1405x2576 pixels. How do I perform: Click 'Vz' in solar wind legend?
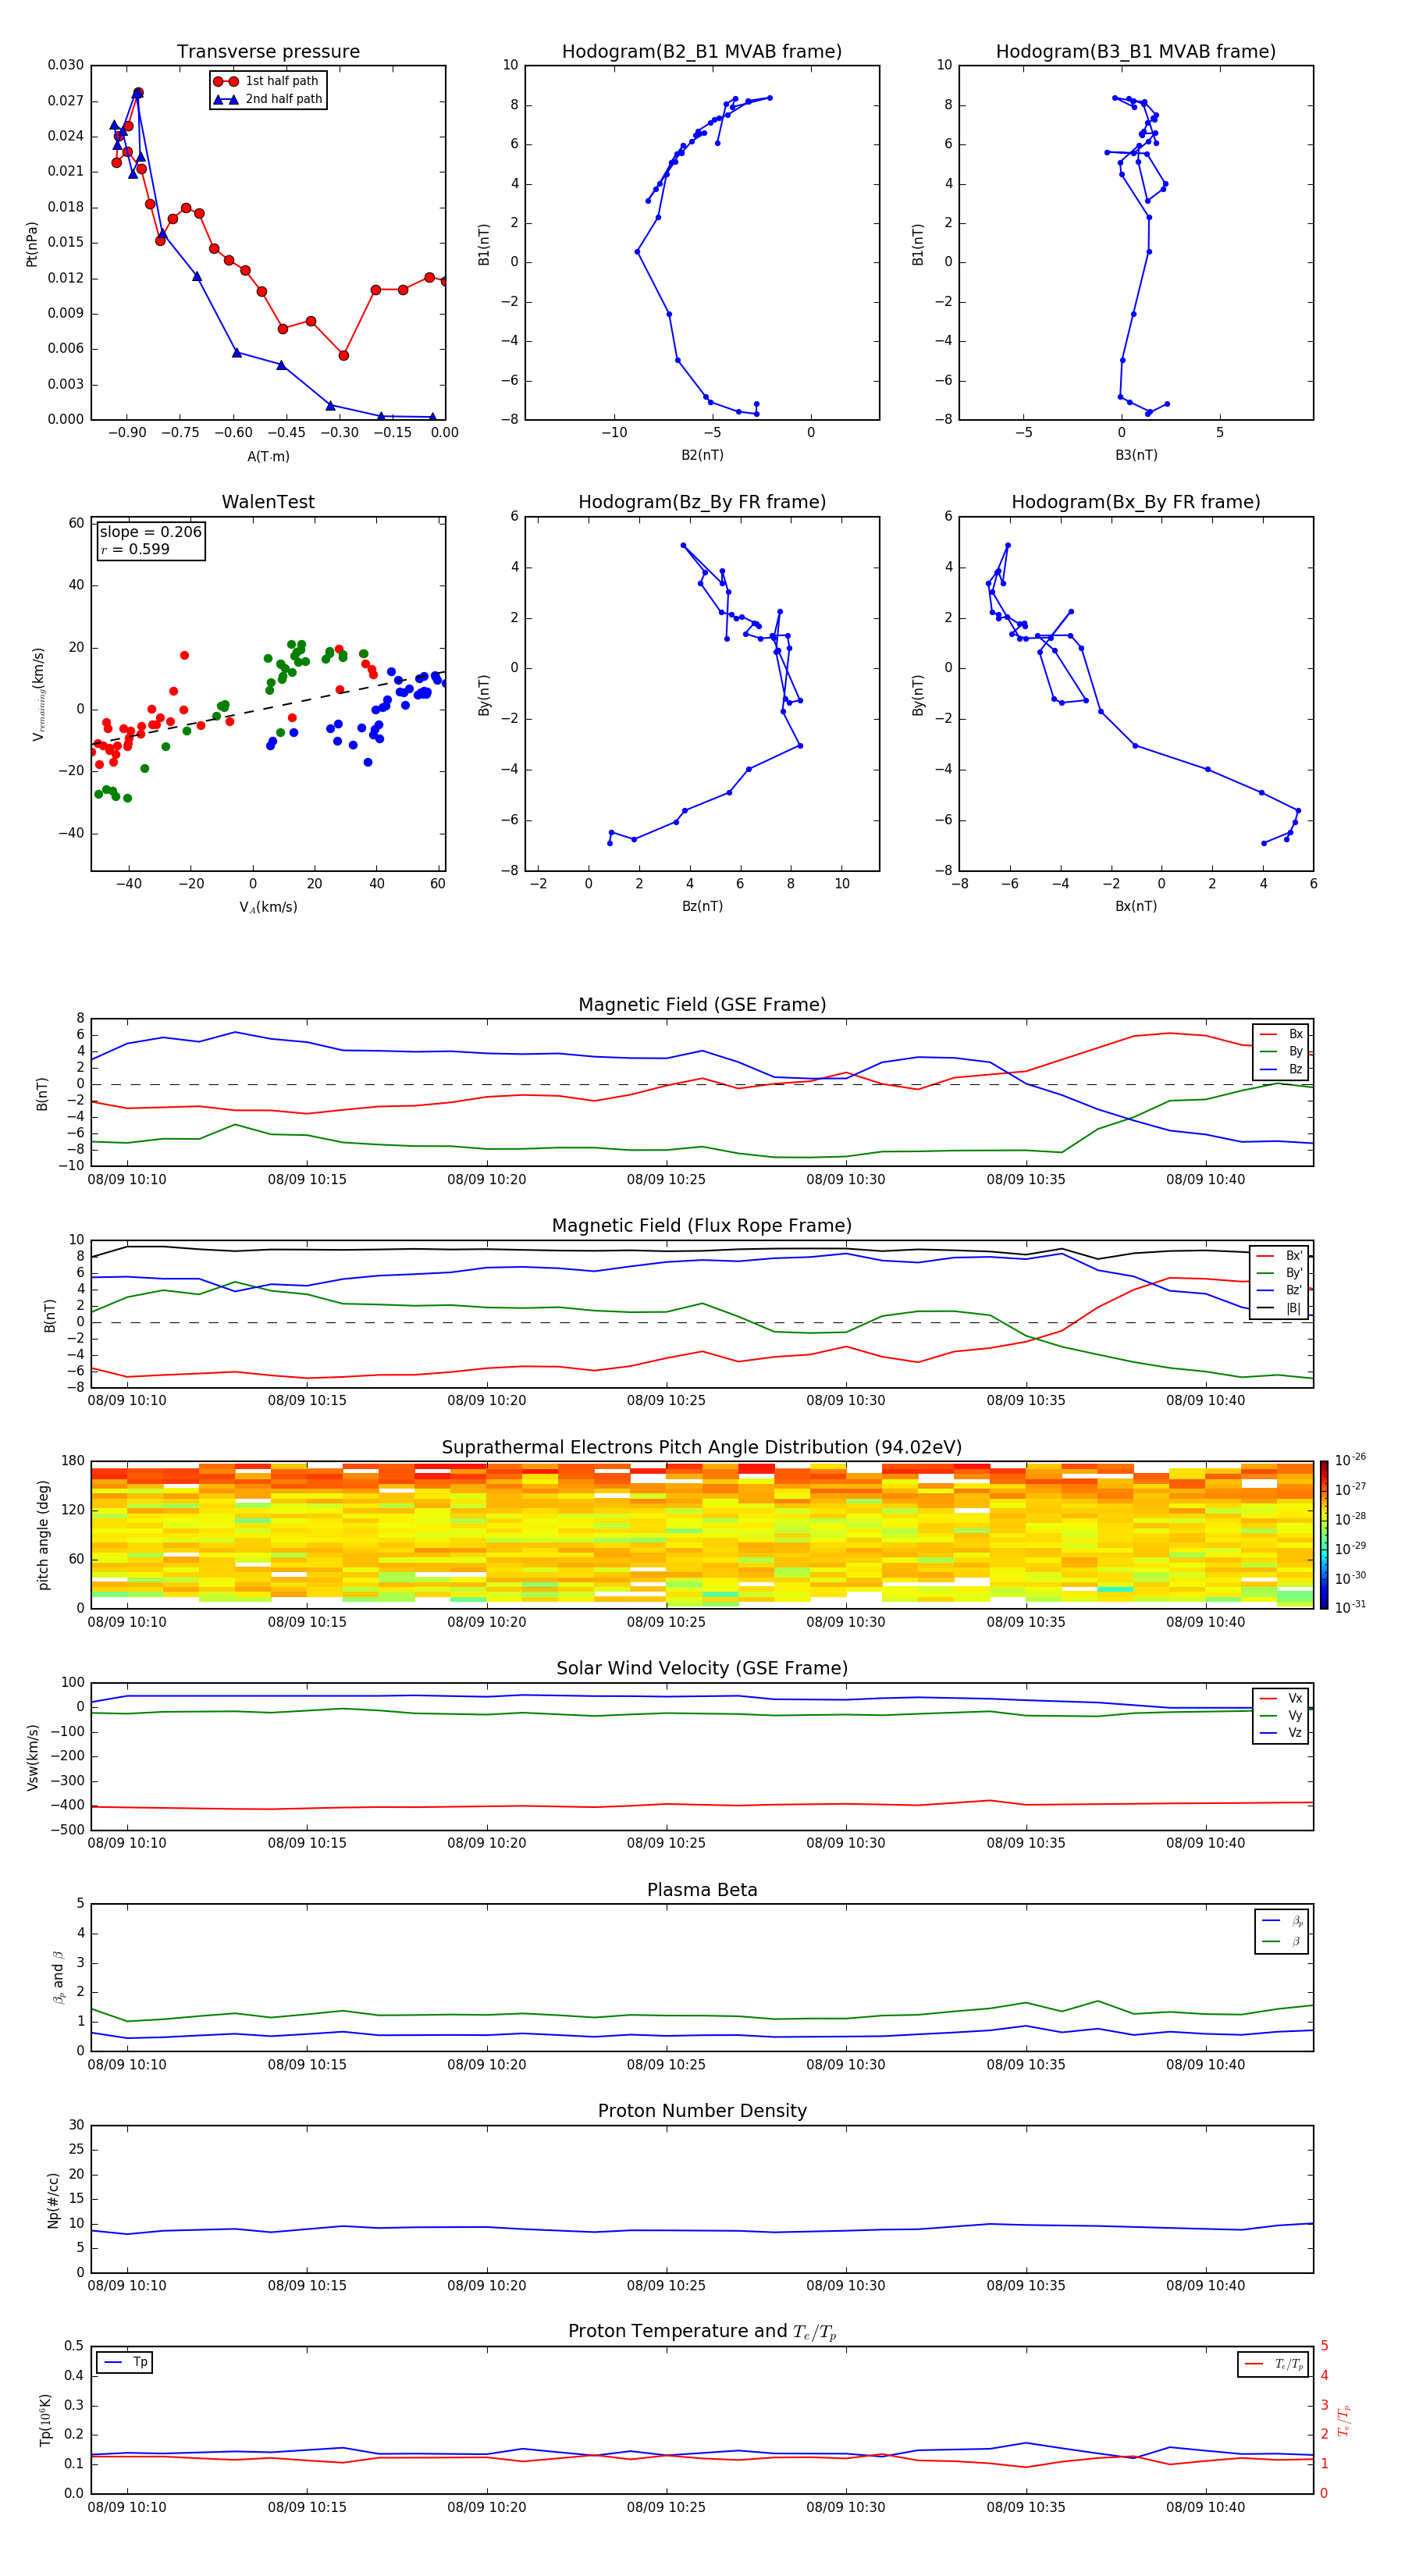[x=1295, y=1733]
